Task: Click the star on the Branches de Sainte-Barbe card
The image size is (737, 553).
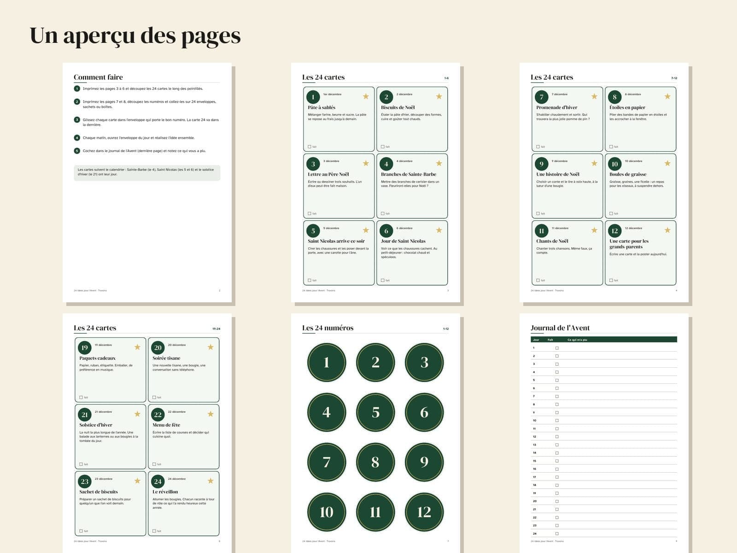Action: (x=439, y=163)
